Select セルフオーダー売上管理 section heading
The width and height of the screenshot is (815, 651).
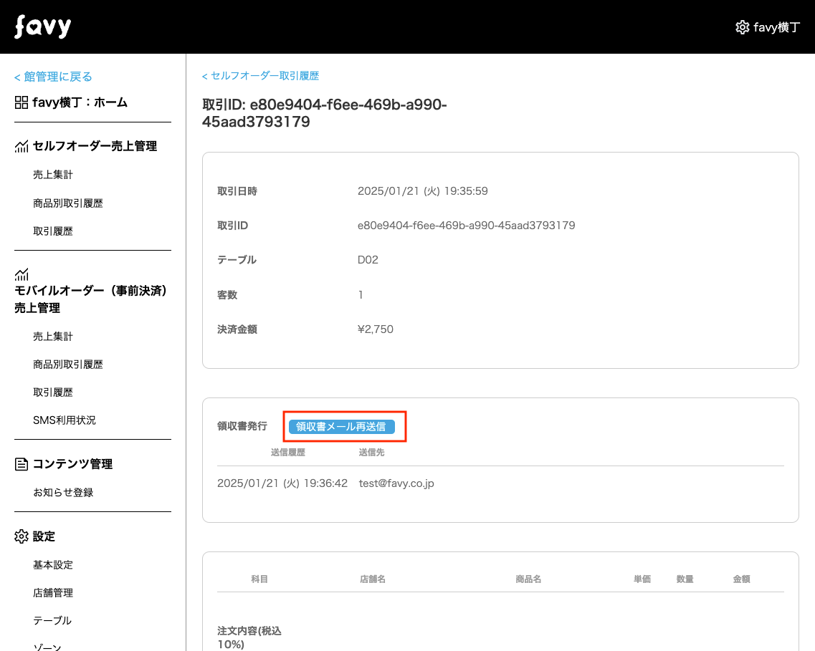click(x=95, y=146)
